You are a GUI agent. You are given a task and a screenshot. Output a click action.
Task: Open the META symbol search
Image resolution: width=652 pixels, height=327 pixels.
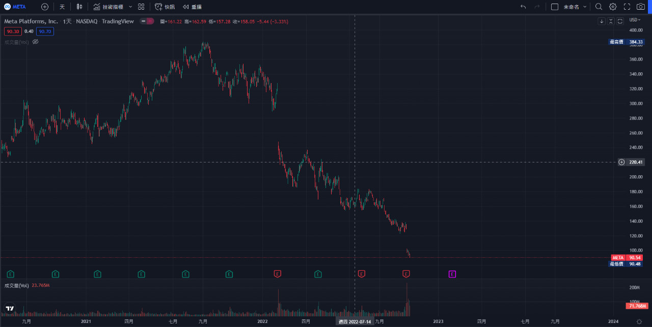[15, 7]
